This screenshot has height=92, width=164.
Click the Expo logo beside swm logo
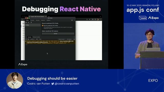point(153,18)
